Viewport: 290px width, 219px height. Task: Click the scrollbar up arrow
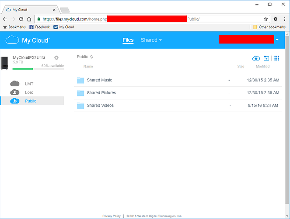(287, 34)
